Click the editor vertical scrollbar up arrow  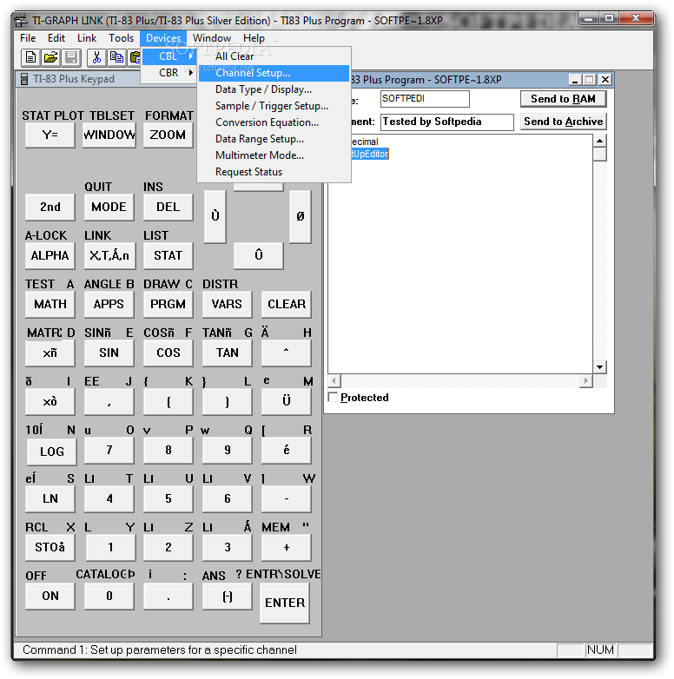pos(599,141)
